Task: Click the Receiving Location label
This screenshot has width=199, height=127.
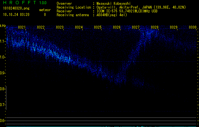Action: (x=74, y=7)
